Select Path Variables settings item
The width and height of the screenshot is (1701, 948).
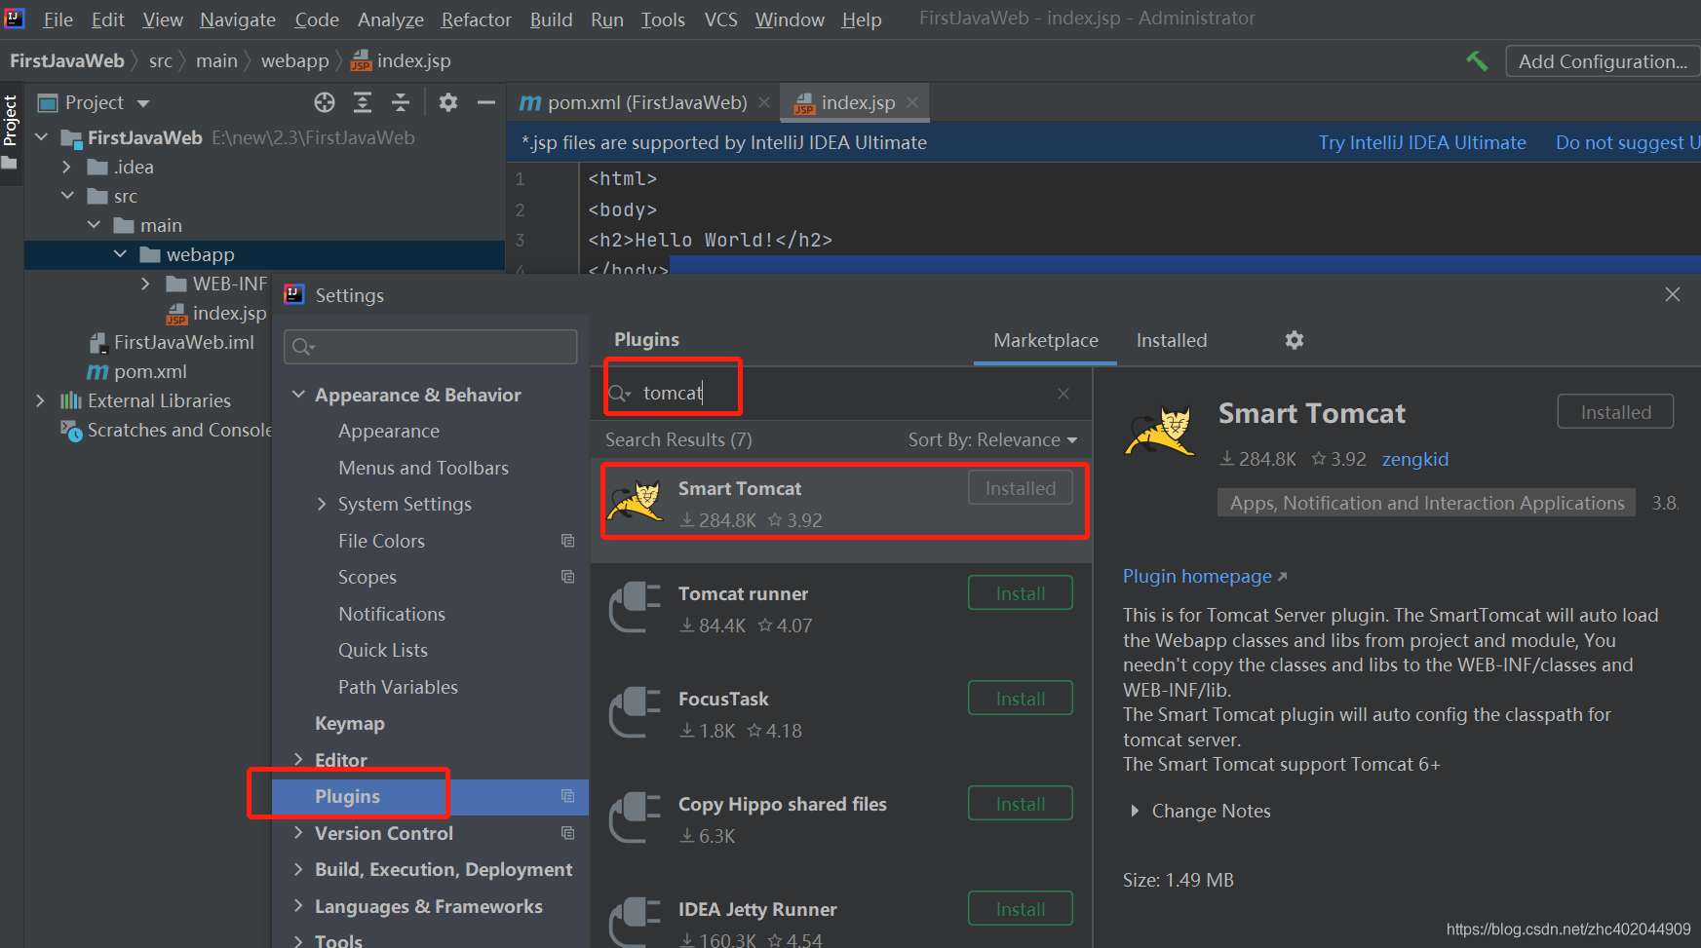[398, 687]
